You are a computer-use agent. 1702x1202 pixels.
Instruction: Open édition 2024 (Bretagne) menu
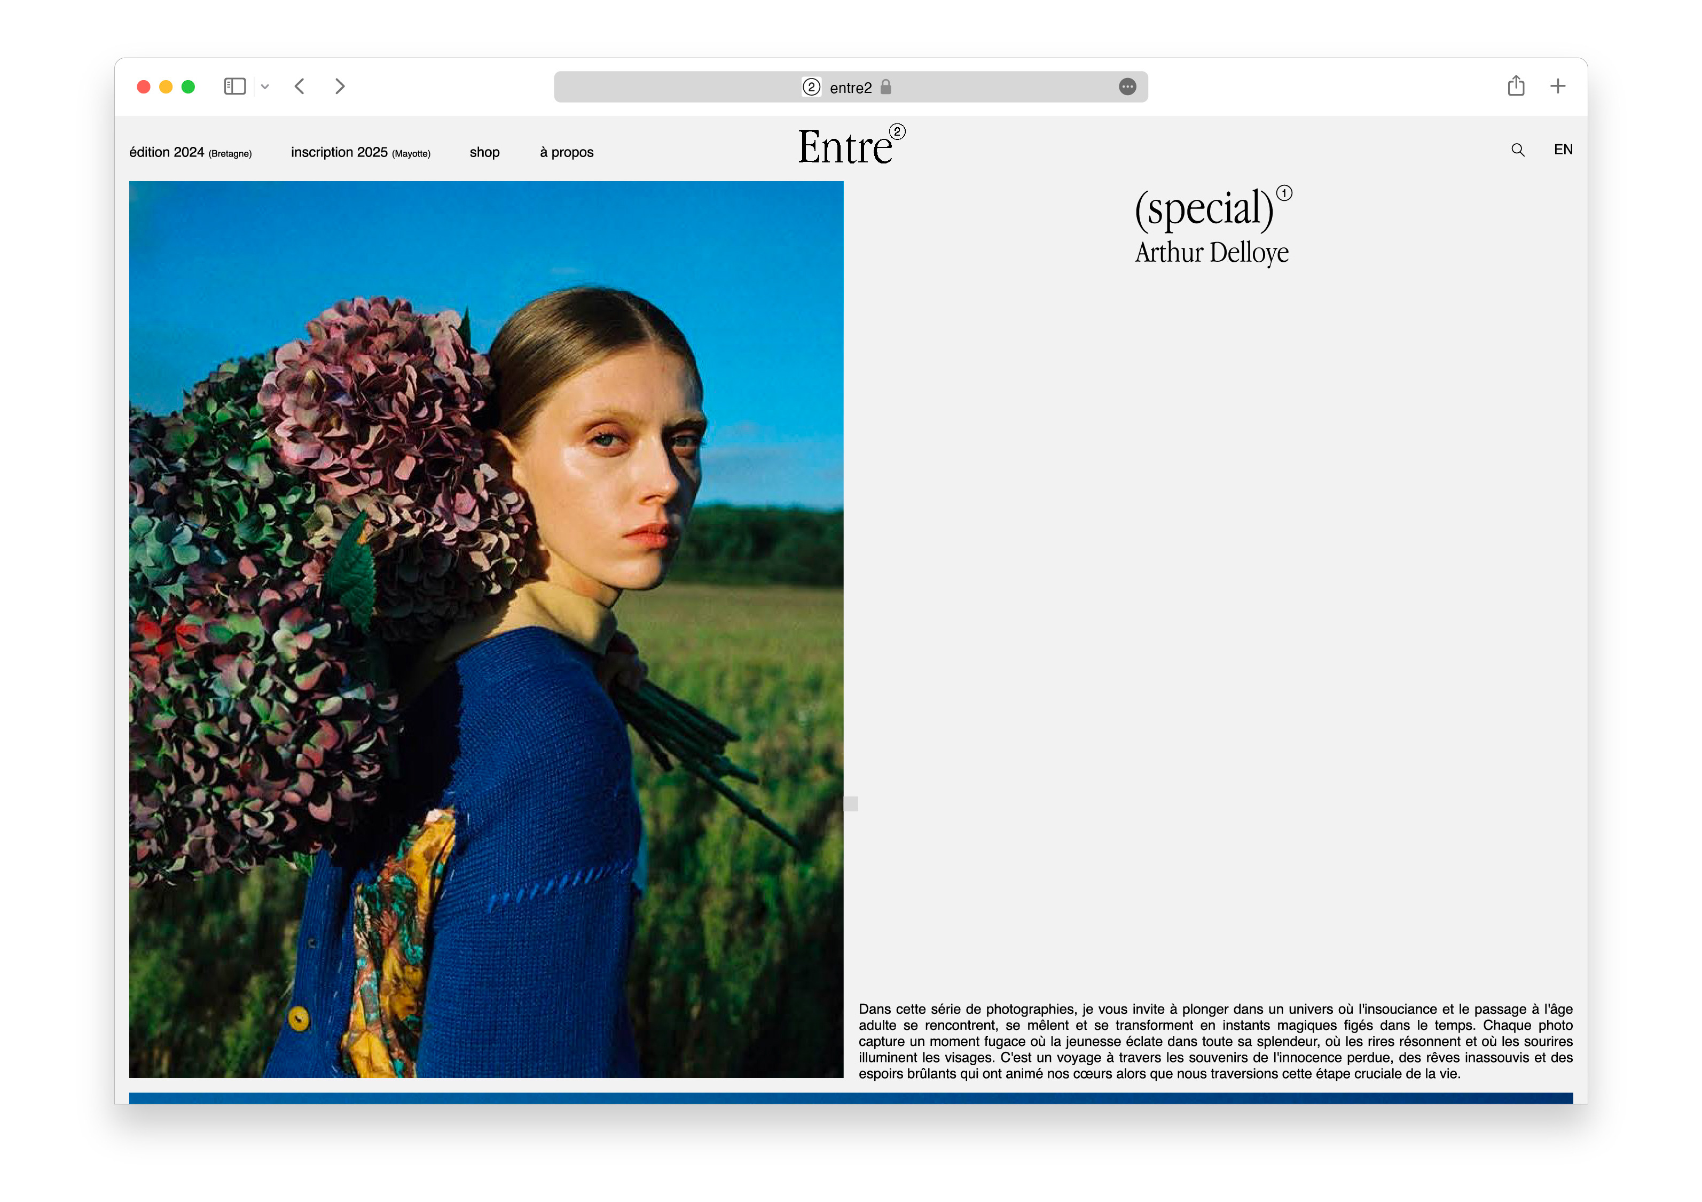pyautogui.click(x=191, y=153)
